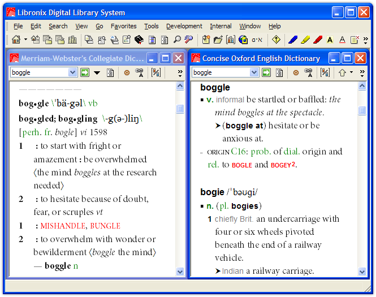The width and height of the screenshot is (376, 297).
Task: Click Oxford Dictionary scrollbar thumb
Action: coord(362,110)
